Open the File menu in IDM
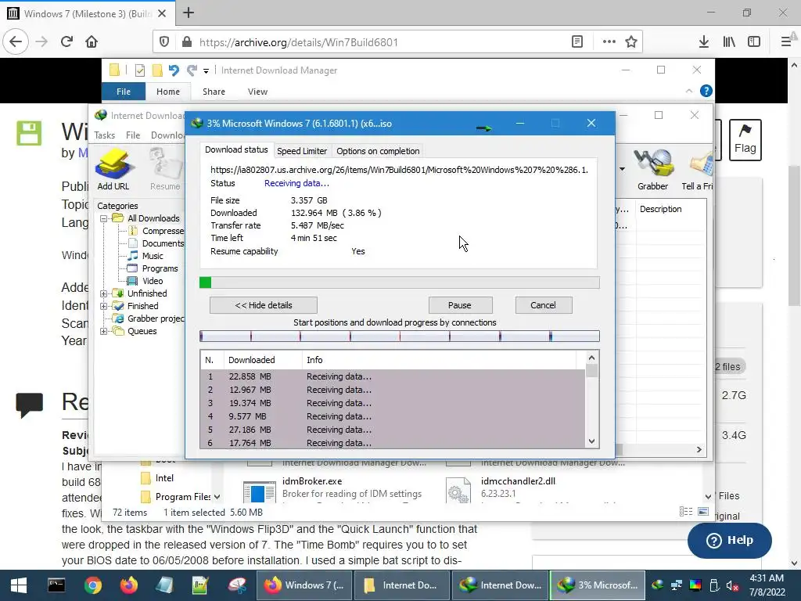801x601 pixels. 133,135
